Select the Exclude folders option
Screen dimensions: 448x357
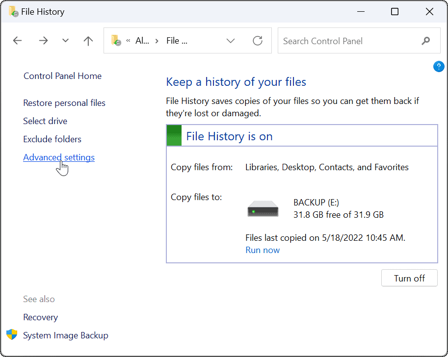tap(52, 139)
